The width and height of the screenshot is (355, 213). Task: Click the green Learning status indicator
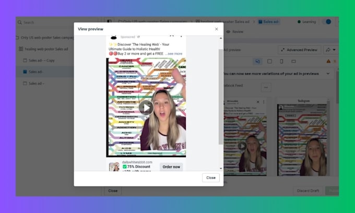point(306,22)
